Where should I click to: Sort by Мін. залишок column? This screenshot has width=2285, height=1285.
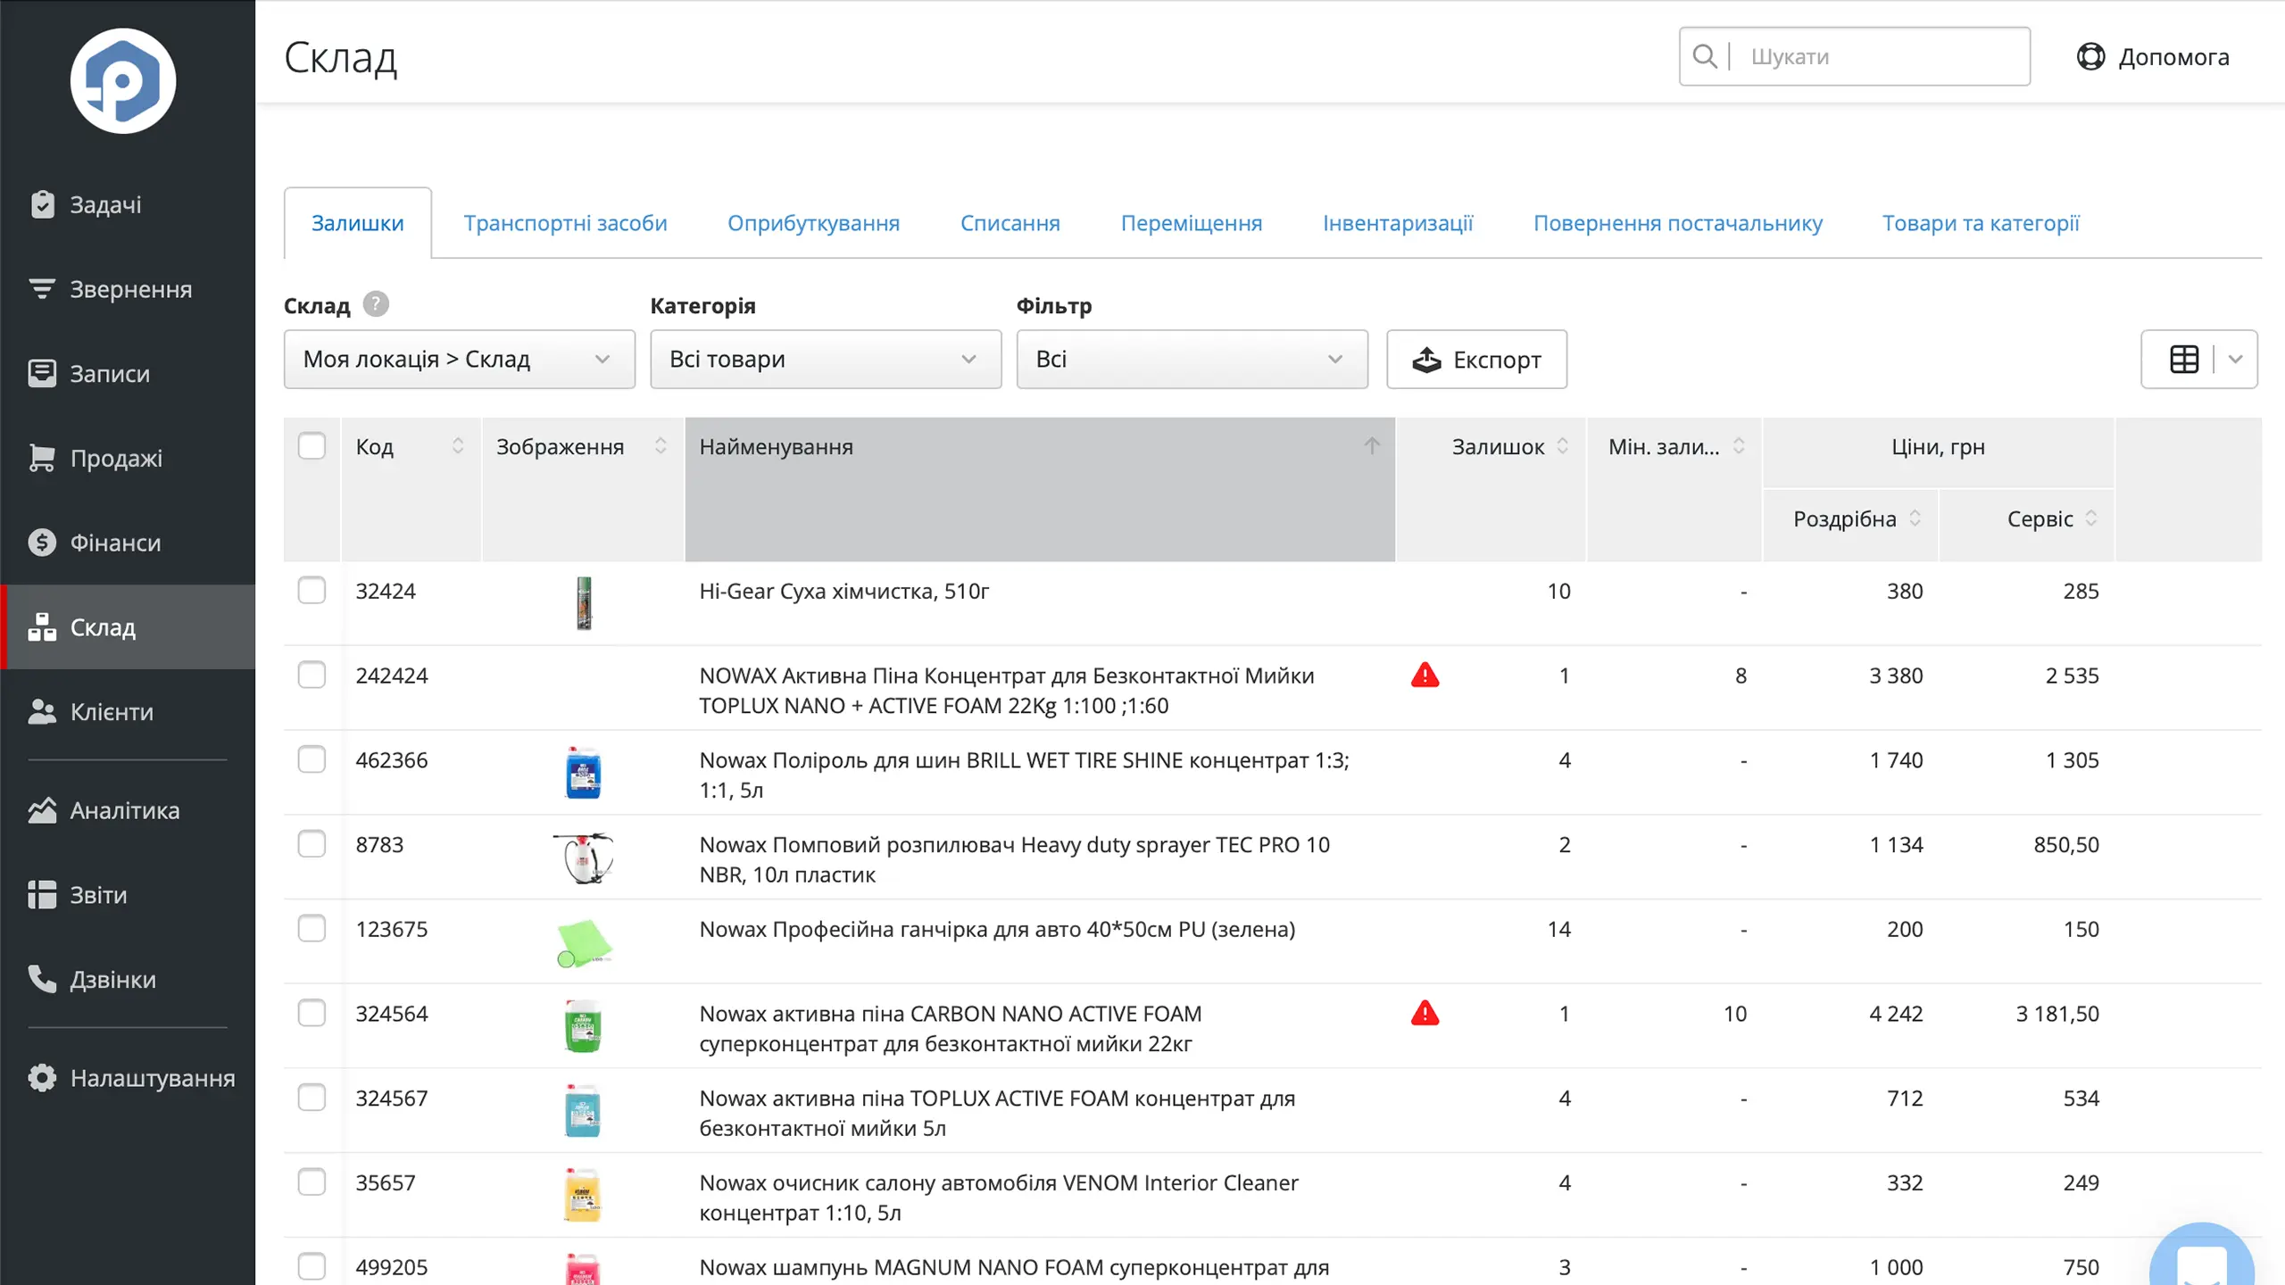[x=1738, y=446]
